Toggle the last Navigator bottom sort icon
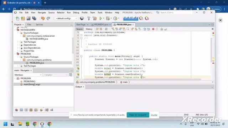The width and height of the screenshot is (228, 128). pyautogui.click(x=52, y=110)
